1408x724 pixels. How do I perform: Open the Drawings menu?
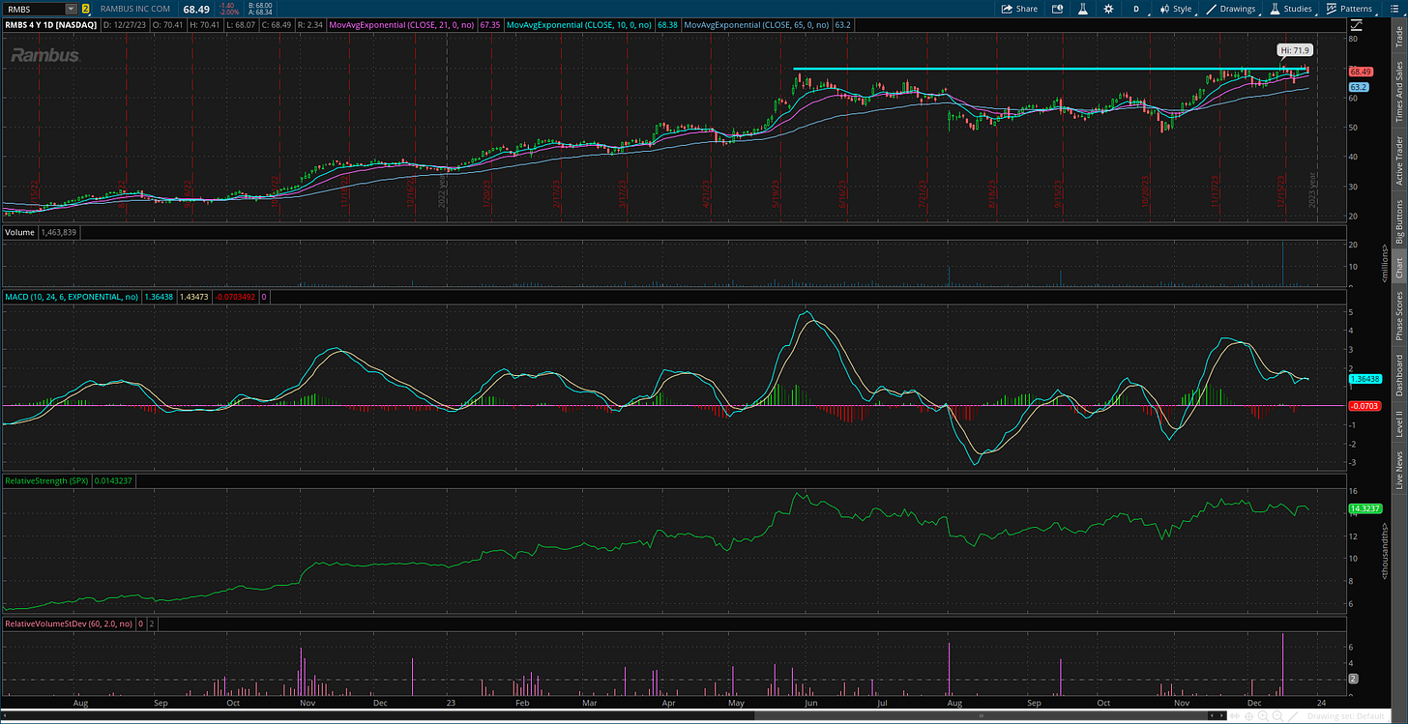(x=1231, y=8)
